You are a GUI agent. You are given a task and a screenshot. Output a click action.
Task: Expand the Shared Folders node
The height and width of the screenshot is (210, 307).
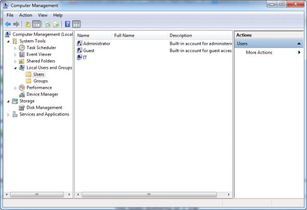coord(15,61)
